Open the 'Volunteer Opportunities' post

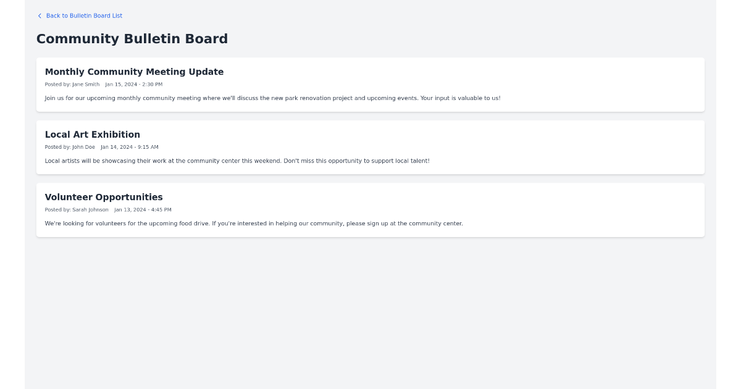[x=103, y=197]
